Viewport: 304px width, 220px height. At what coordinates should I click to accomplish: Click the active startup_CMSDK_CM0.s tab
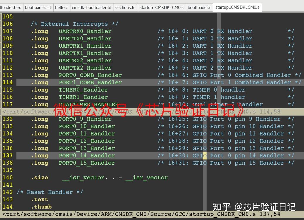pyautogui.click(x=237, y=7)
